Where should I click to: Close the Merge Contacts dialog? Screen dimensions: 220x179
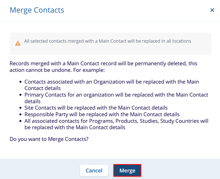point(212,10)
